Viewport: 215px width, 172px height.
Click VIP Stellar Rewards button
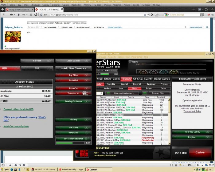tap(73, 139)
